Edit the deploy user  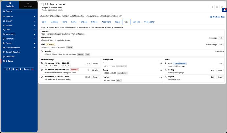(213, 77)
